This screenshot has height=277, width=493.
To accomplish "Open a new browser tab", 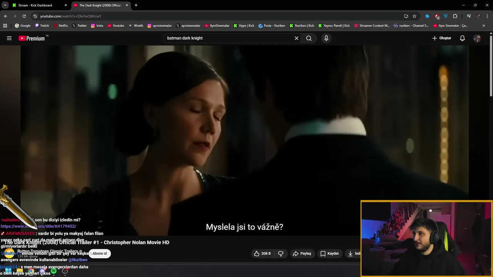I will coord(136,5).
